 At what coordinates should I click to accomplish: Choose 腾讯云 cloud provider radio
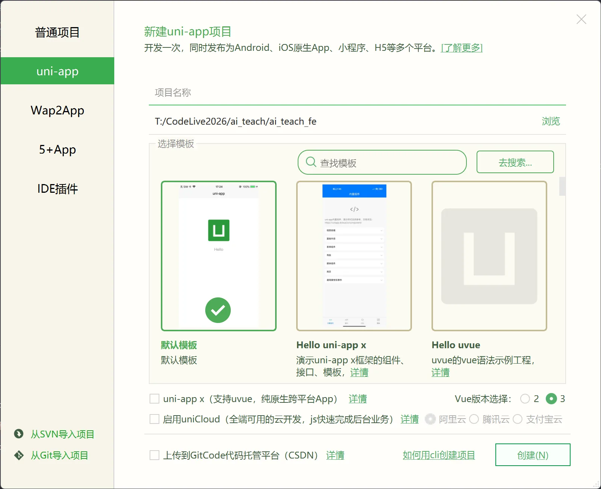(474, 419)
